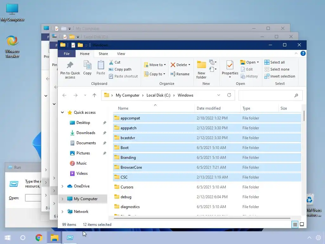Click the search magnifier icon
This screenshot has height=244, width=325.
296,95
